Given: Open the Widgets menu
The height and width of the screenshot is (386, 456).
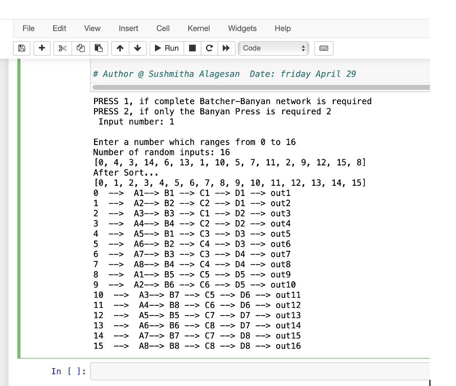Looking at the screenshot, I should 242,29.
